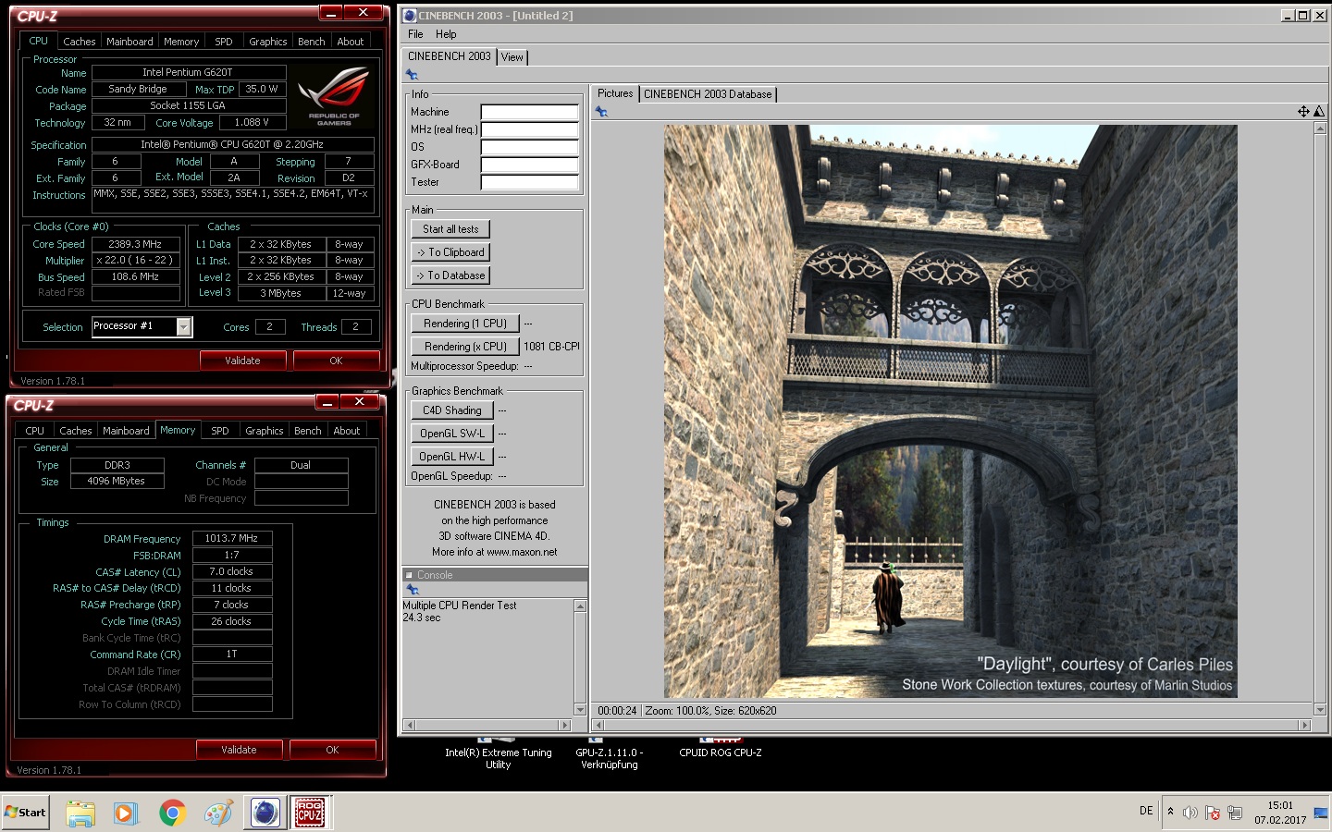The height and width of the screenshot is (832, 1332).
Task: Open Windows Explorer from the taskbar
Action: tap(80, 813)
